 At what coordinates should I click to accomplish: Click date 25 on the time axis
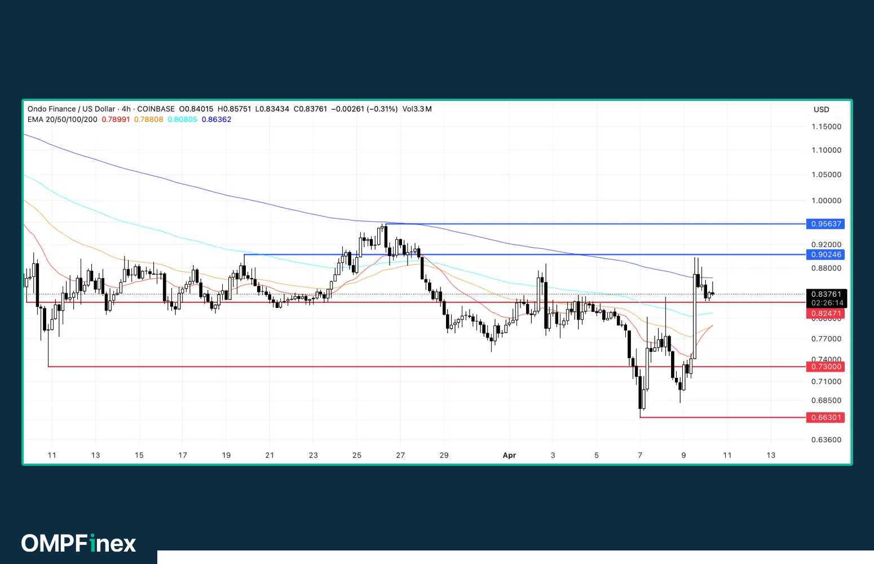(357, 455)
